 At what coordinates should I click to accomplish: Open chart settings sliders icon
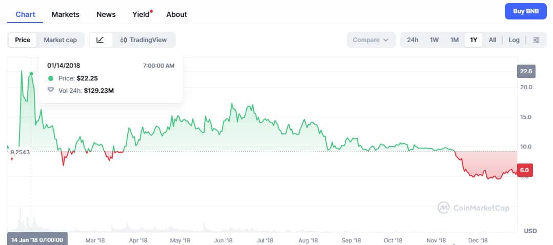click(x=536, y=40)
